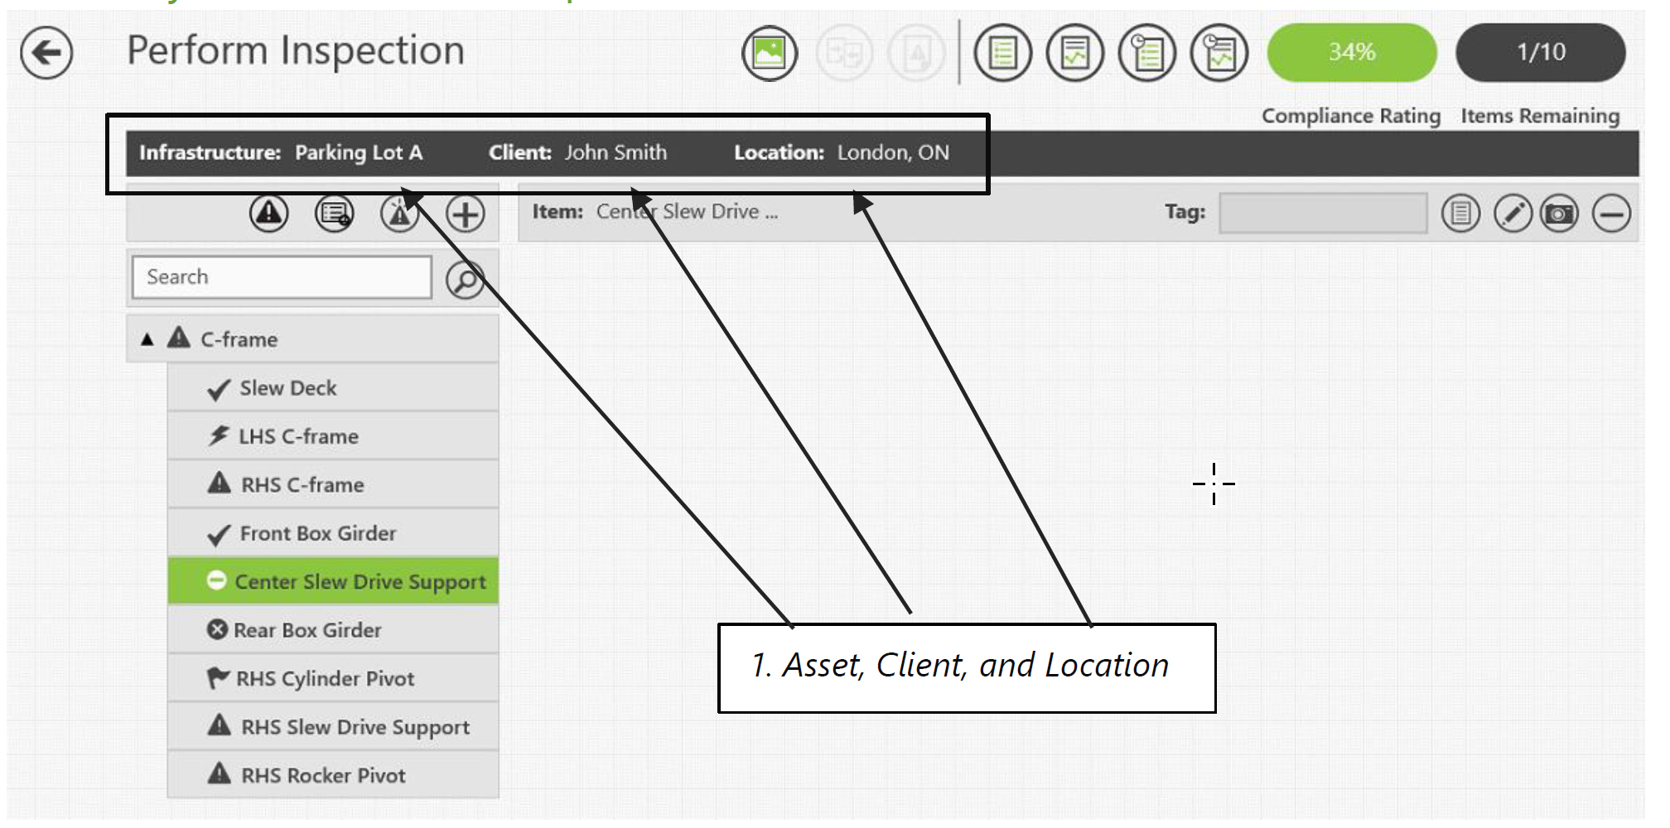Select the Front Box Girder item
The height and width of the screenshot is (828, 1670).
pos(317,534)
